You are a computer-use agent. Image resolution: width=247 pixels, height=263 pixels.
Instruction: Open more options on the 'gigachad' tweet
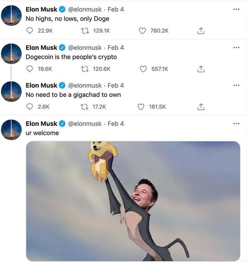[236, 85]
